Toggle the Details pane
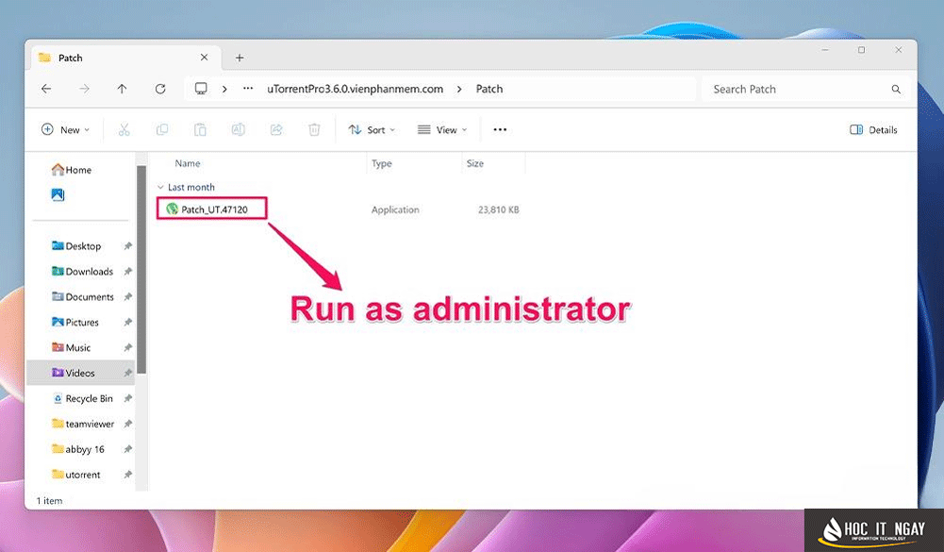The height and width of the screenshot is (552, 944). pyautogui.click(x=873, y=129)
